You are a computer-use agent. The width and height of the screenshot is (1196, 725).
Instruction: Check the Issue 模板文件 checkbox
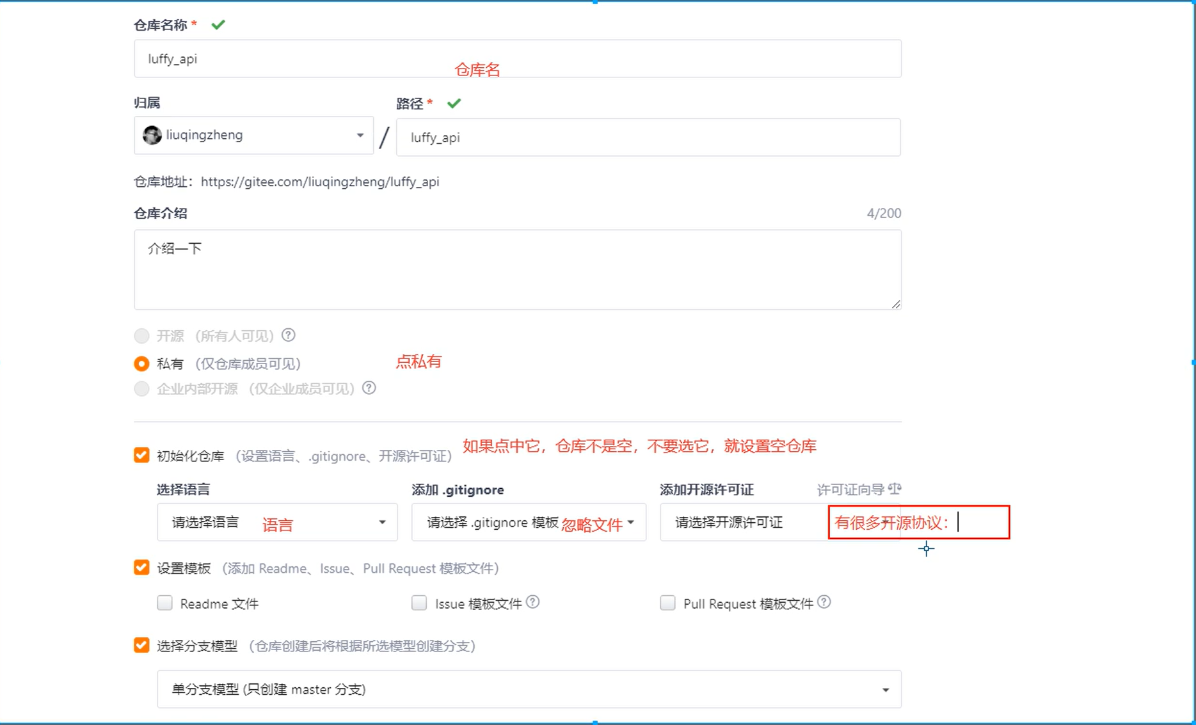(x=419, y=603)
